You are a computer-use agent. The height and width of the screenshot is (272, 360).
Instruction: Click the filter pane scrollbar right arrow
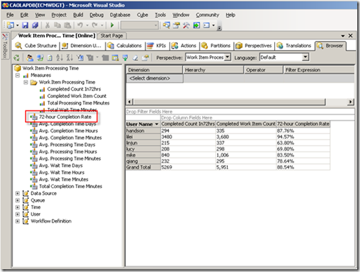point(350,102)
